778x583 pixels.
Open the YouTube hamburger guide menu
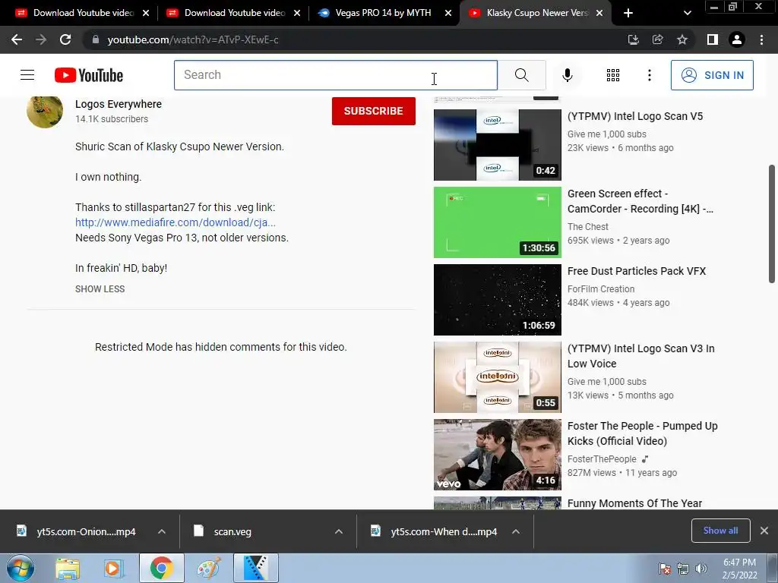coord(27,75)
